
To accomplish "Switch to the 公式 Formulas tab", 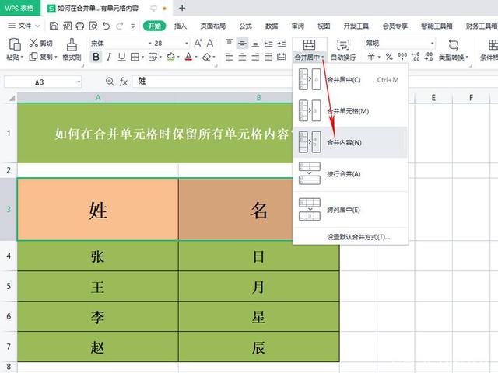I will tap(246, 26).
